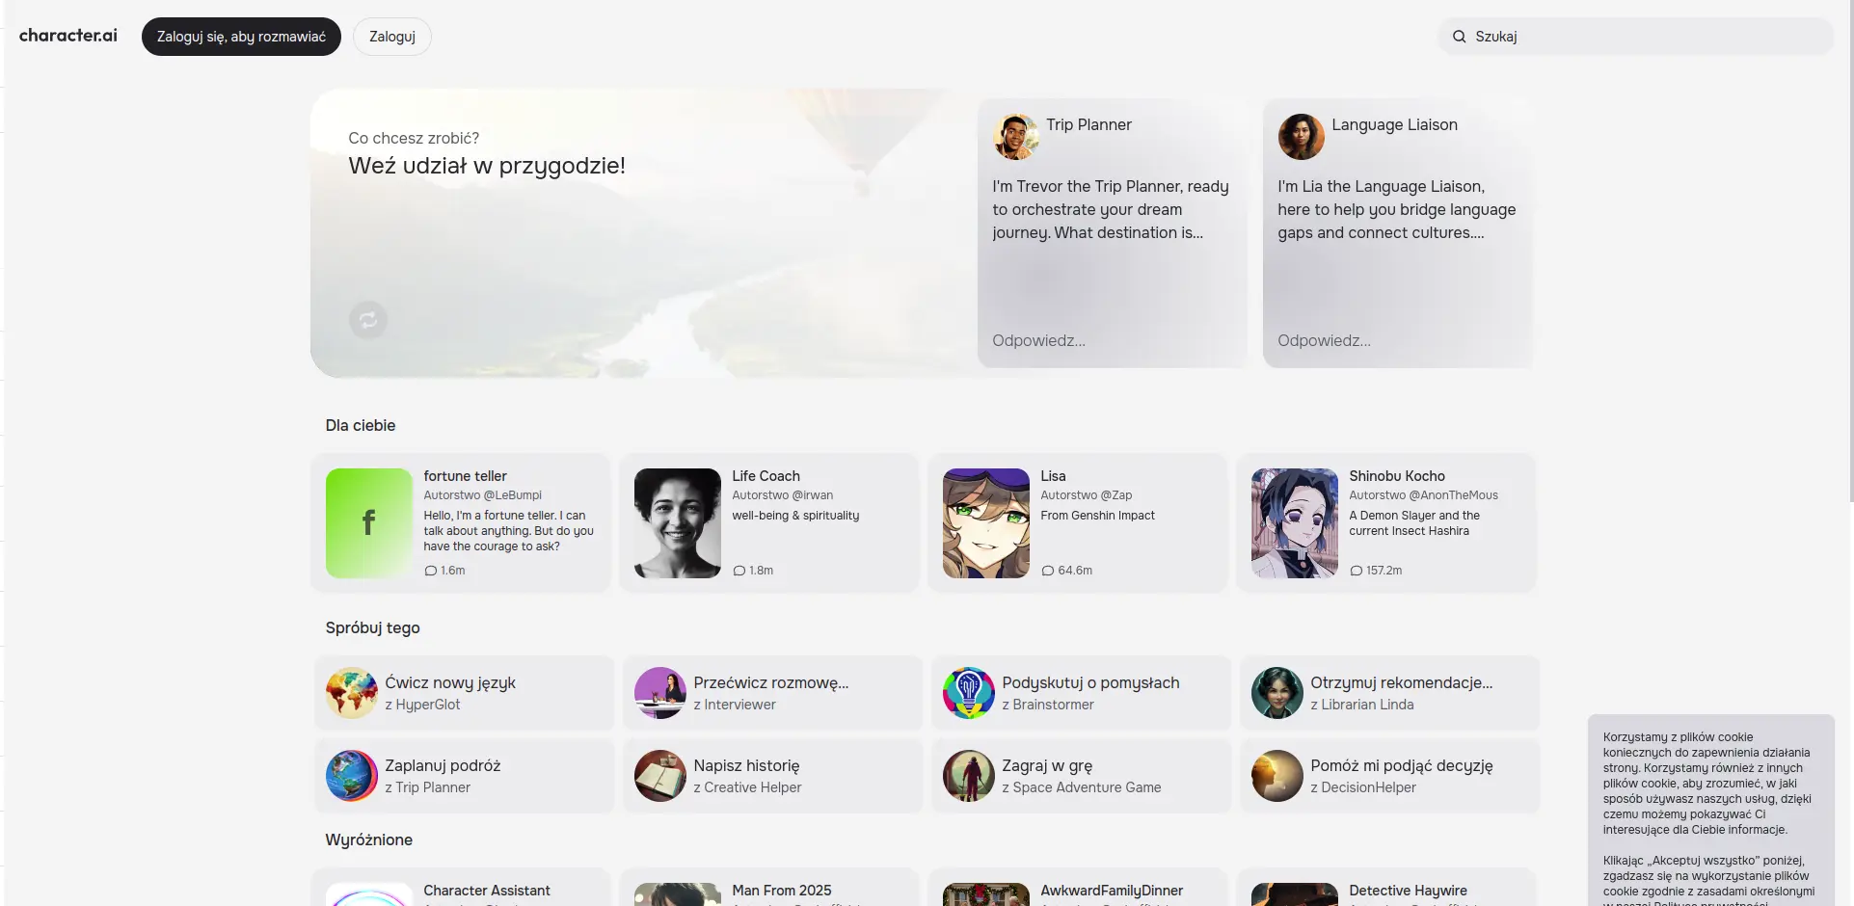The height and width of the screenshot is (906, 1854).
Task: Click the DecisionHelper avatar icon
Action: (1276, 776)
